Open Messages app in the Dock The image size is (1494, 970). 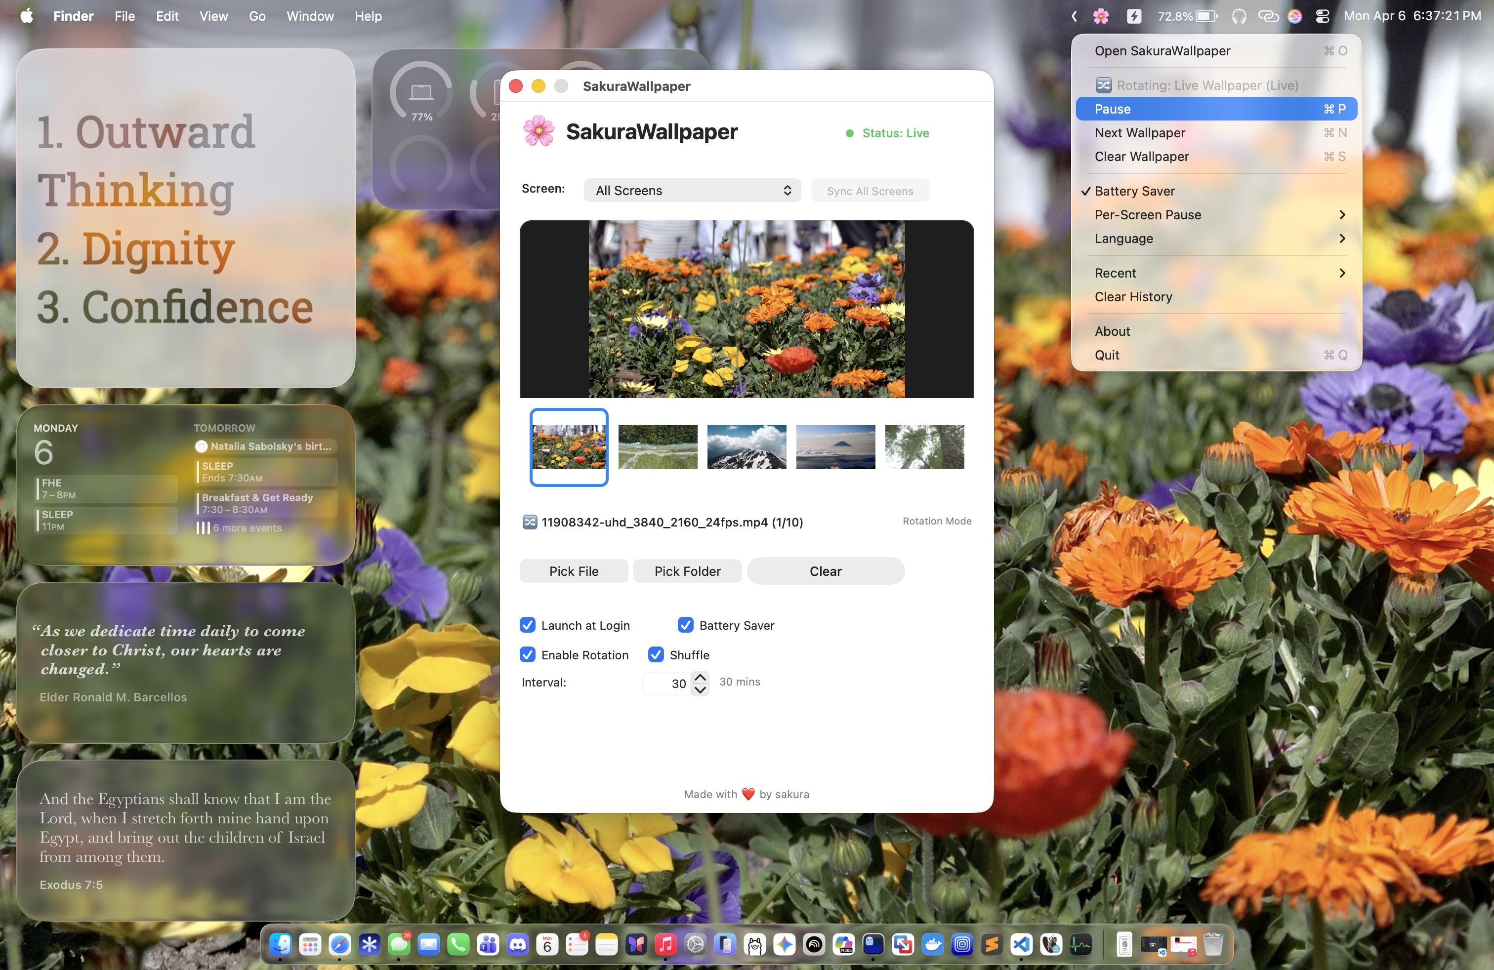coord(399,944)
